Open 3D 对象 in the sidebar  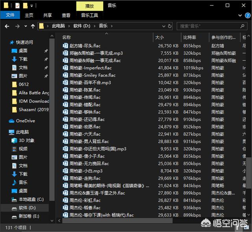pos(26,140)
